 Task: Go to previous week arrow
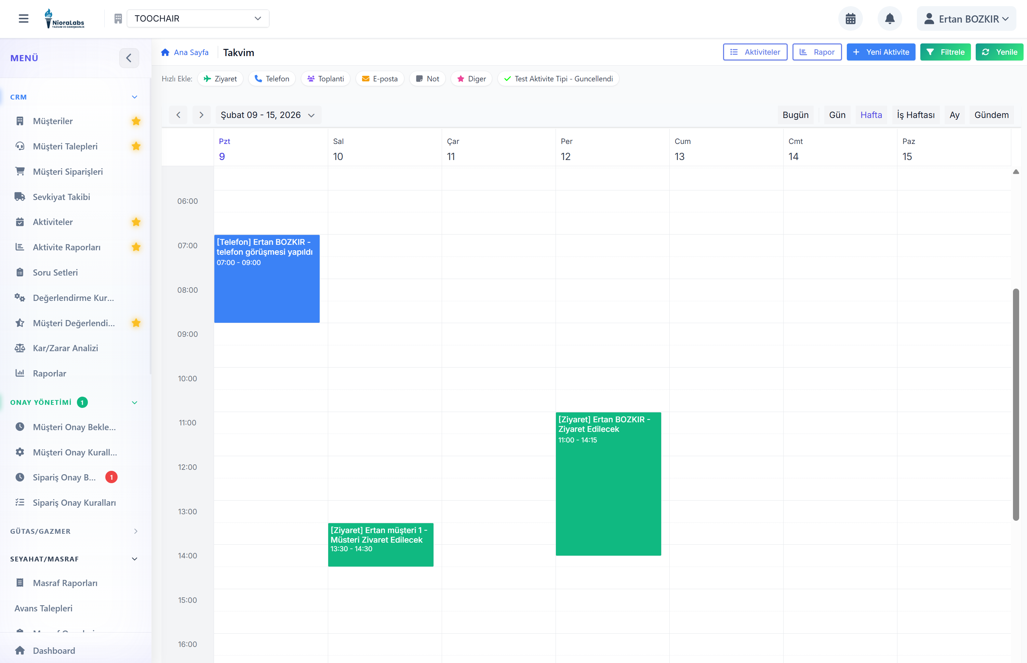[178, 115]
